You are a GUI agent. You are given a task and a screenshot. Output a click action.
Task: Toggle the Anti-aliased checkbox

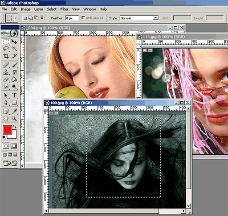pyautogui.click(x=83, y=18)
